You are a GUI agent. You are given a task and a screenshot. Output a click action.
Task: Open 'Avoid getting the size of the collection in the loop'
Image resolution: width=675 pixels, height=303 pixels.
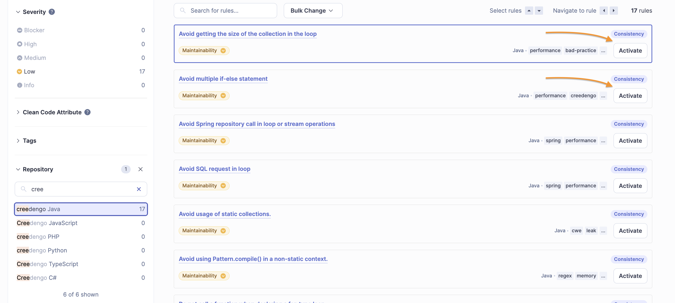(x=248, y=34)
